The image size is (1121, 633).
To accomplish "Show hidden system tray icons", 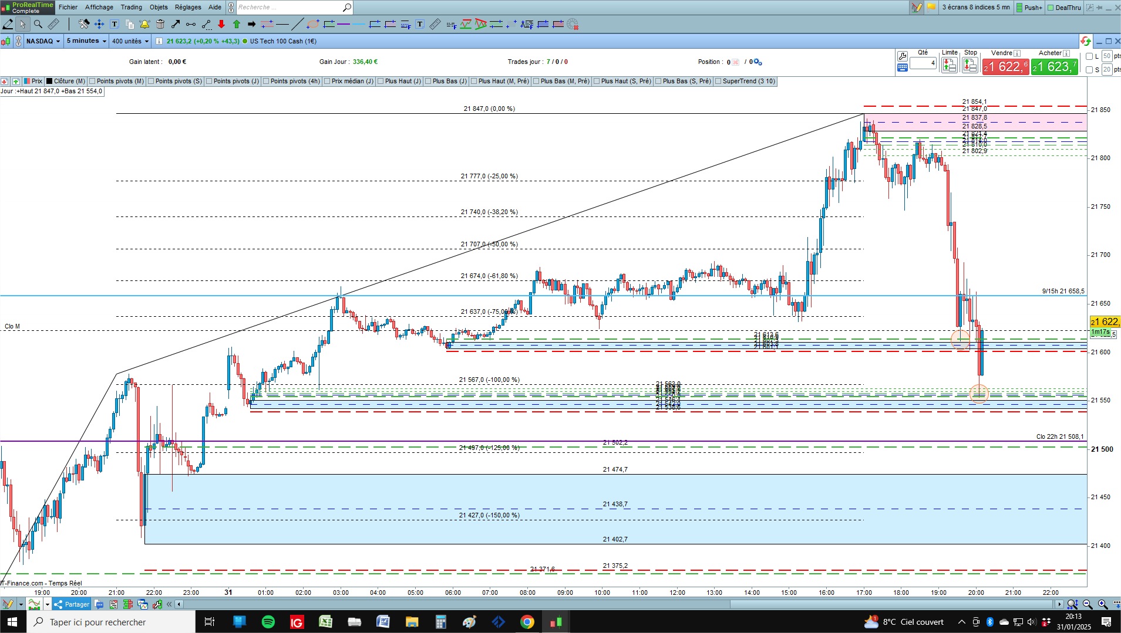I will [x=961, y=622].
